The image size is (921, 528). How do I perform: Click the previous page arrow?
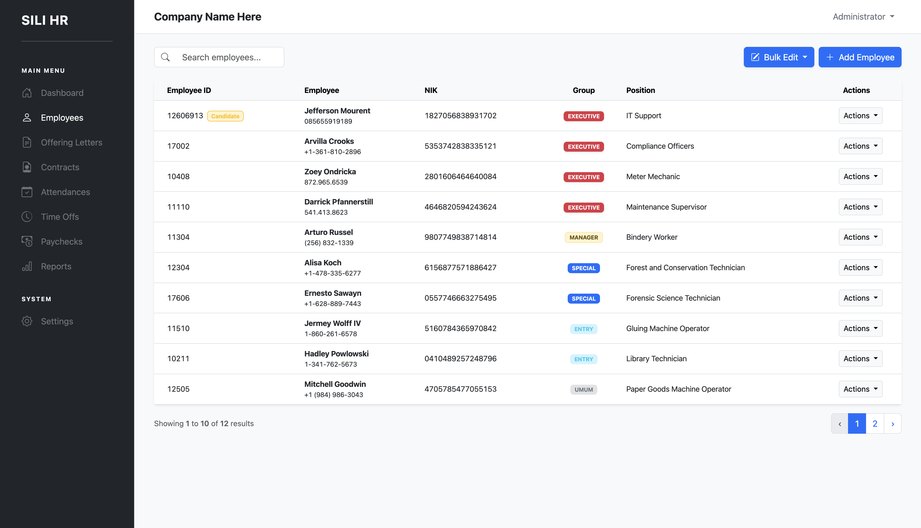pos(839,423)
